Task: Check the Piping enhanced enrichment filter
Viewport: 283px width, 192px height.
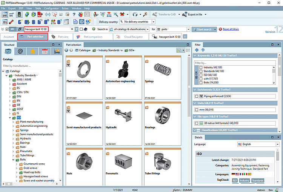Action: [197, 96]
